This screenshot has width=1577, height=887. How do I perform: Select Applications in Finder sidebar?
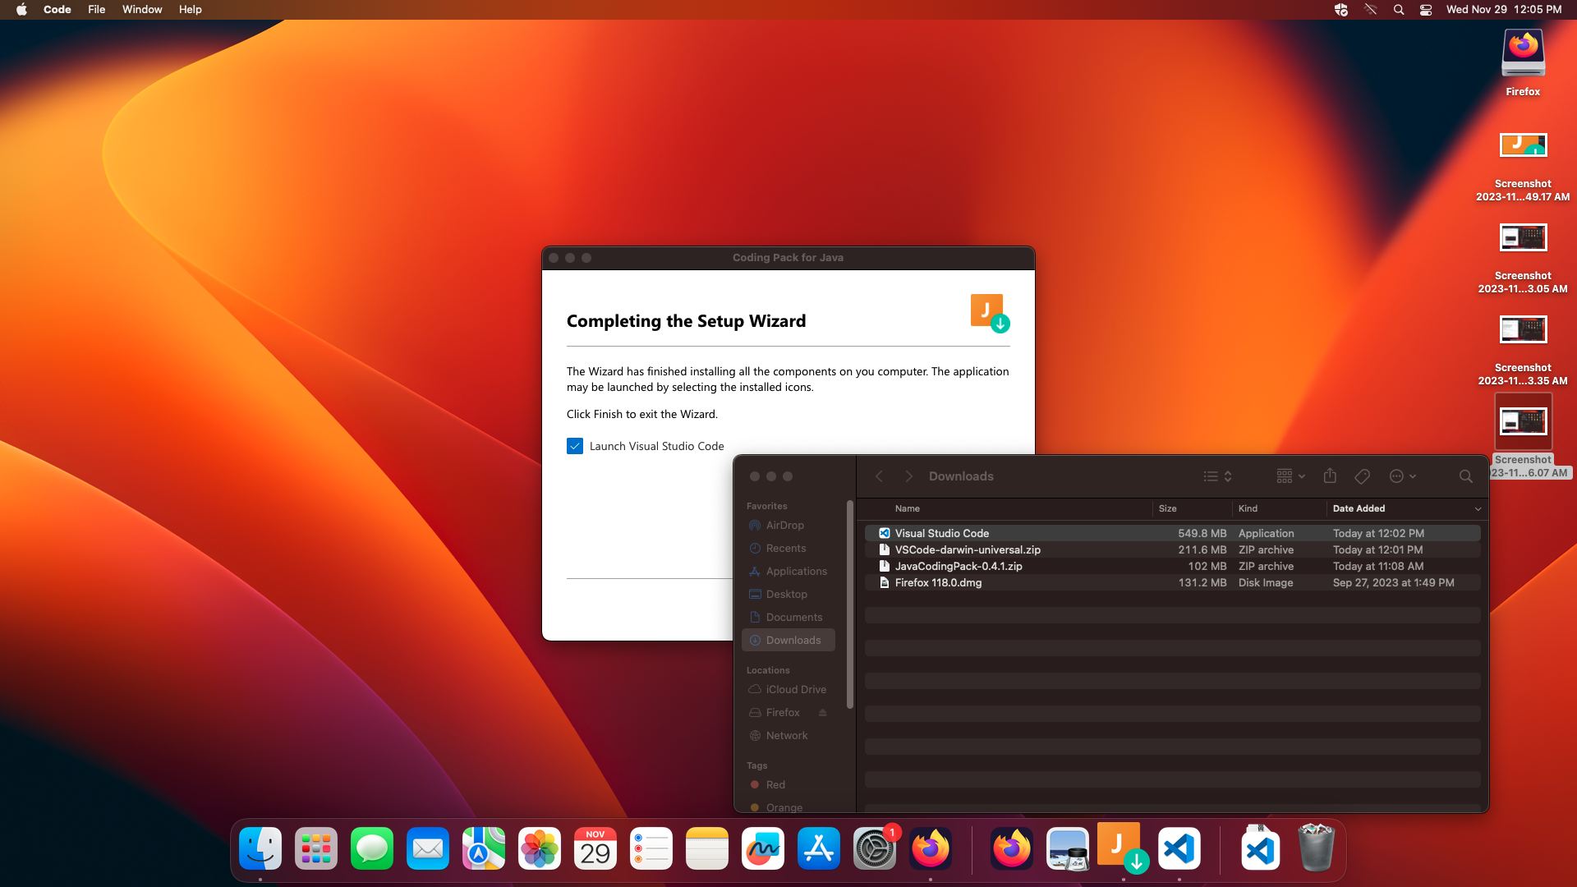(796, 572)
